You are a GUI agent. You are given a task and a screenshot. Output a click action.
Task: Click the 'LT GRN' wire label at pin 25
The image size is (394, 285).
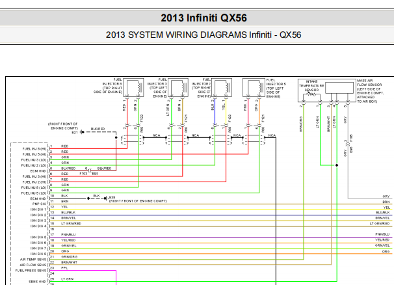click(67, 279)
